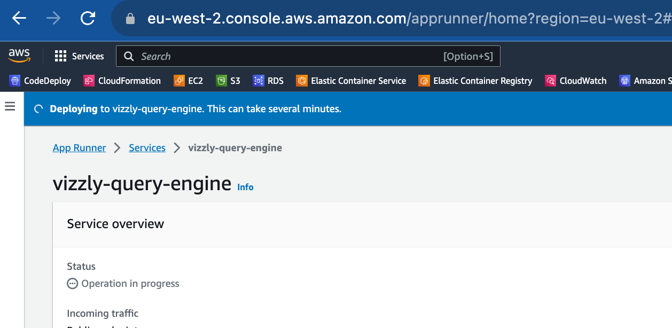Screen dimensions: 672x328
Task: Click the Operation in progress status icon
Action: point(73,284)
